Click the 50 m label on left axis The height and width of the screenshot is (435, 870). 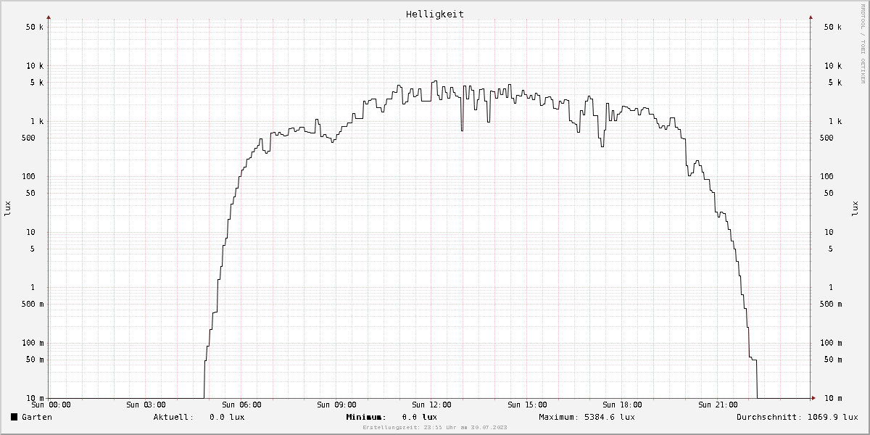(x=35, y=360)
